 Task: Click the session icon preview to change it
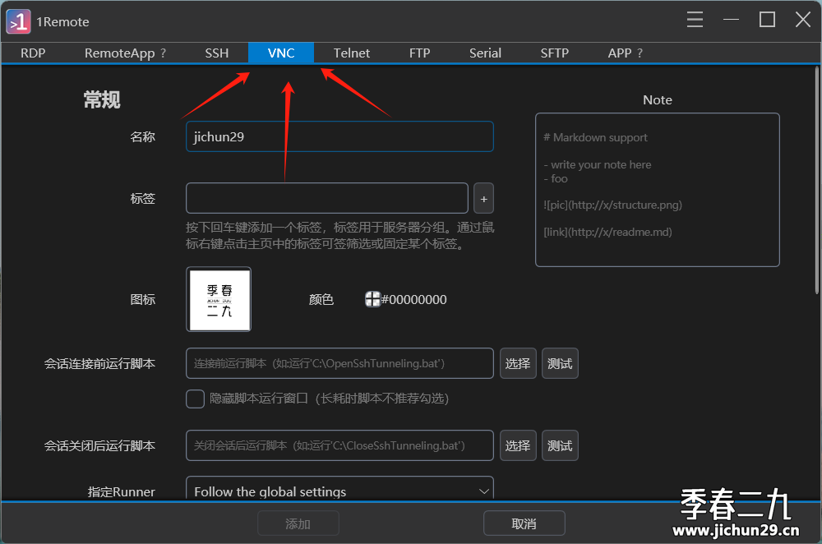point(219,299)
